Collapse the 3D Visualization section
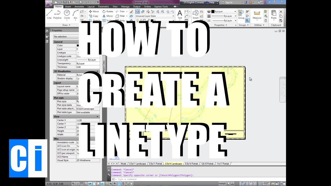 (97, 71)
